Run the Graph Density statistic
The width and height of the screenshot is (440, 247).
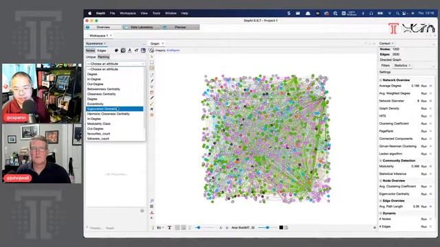tap(423, 108)
